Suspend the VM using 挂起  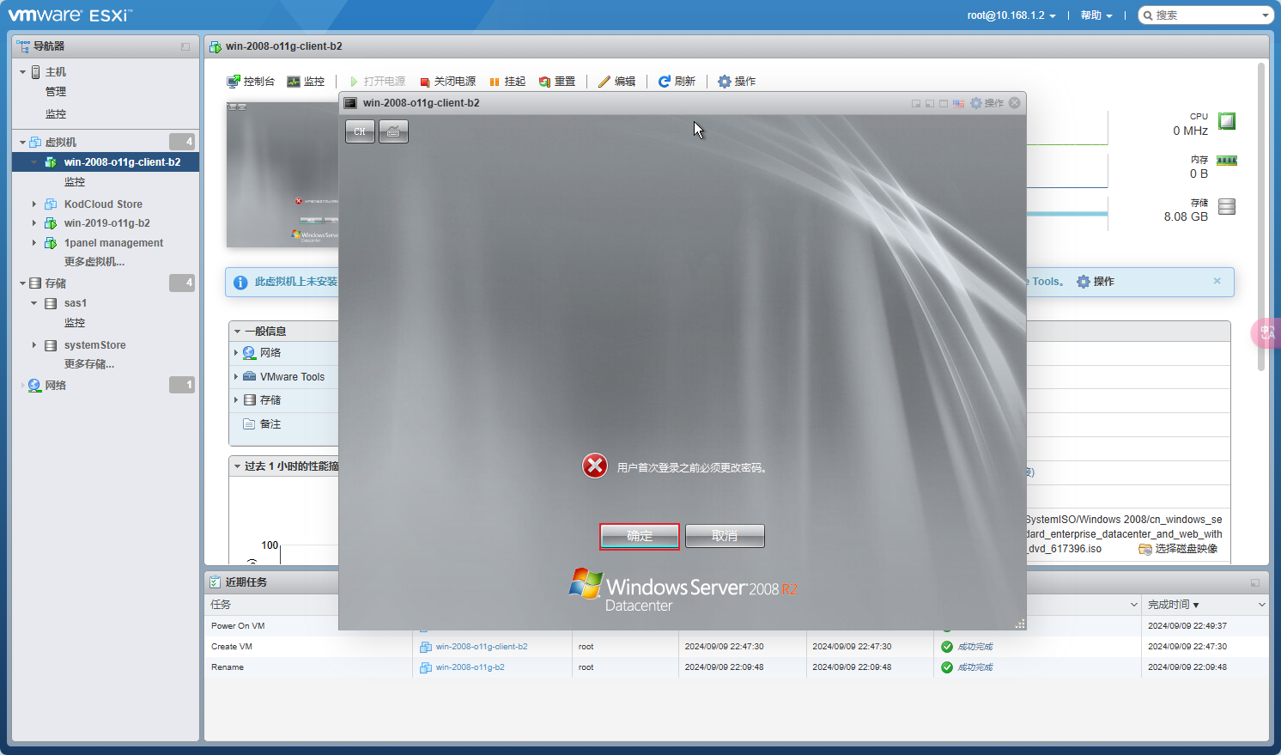[507, 82]
